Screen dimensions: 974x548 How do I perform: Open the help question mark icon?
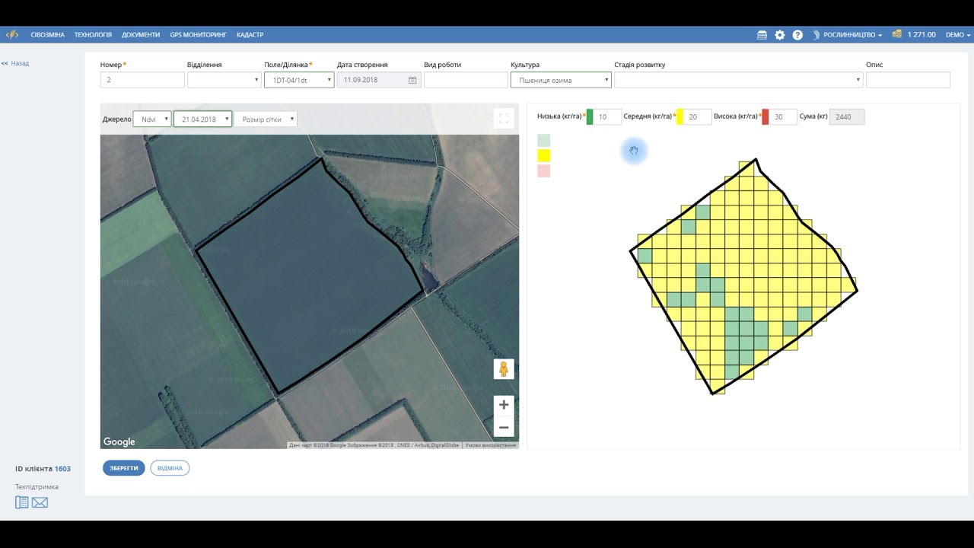pos(797,35)
